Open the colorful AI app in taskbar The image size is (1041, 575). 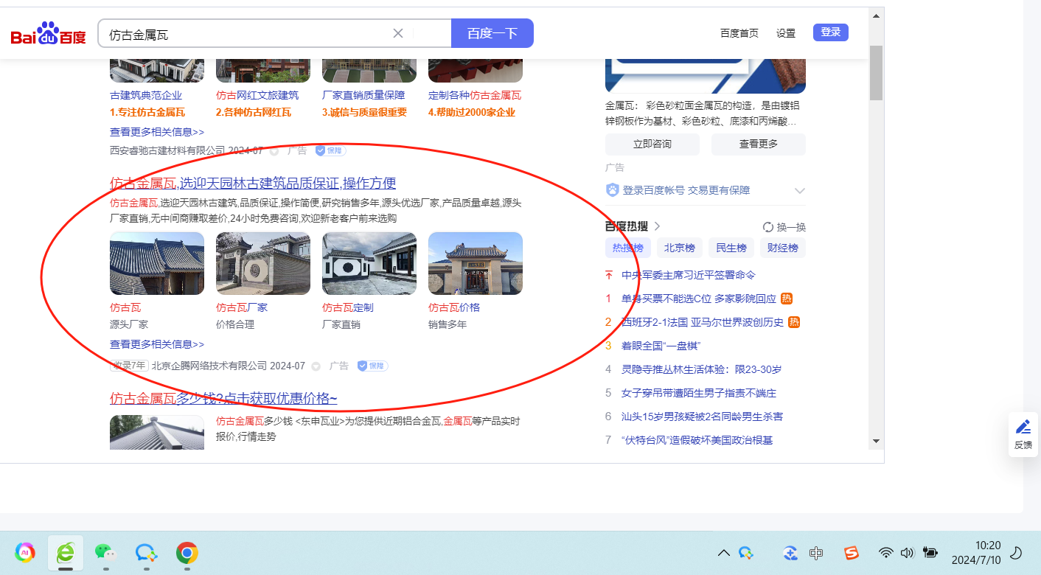25,553
